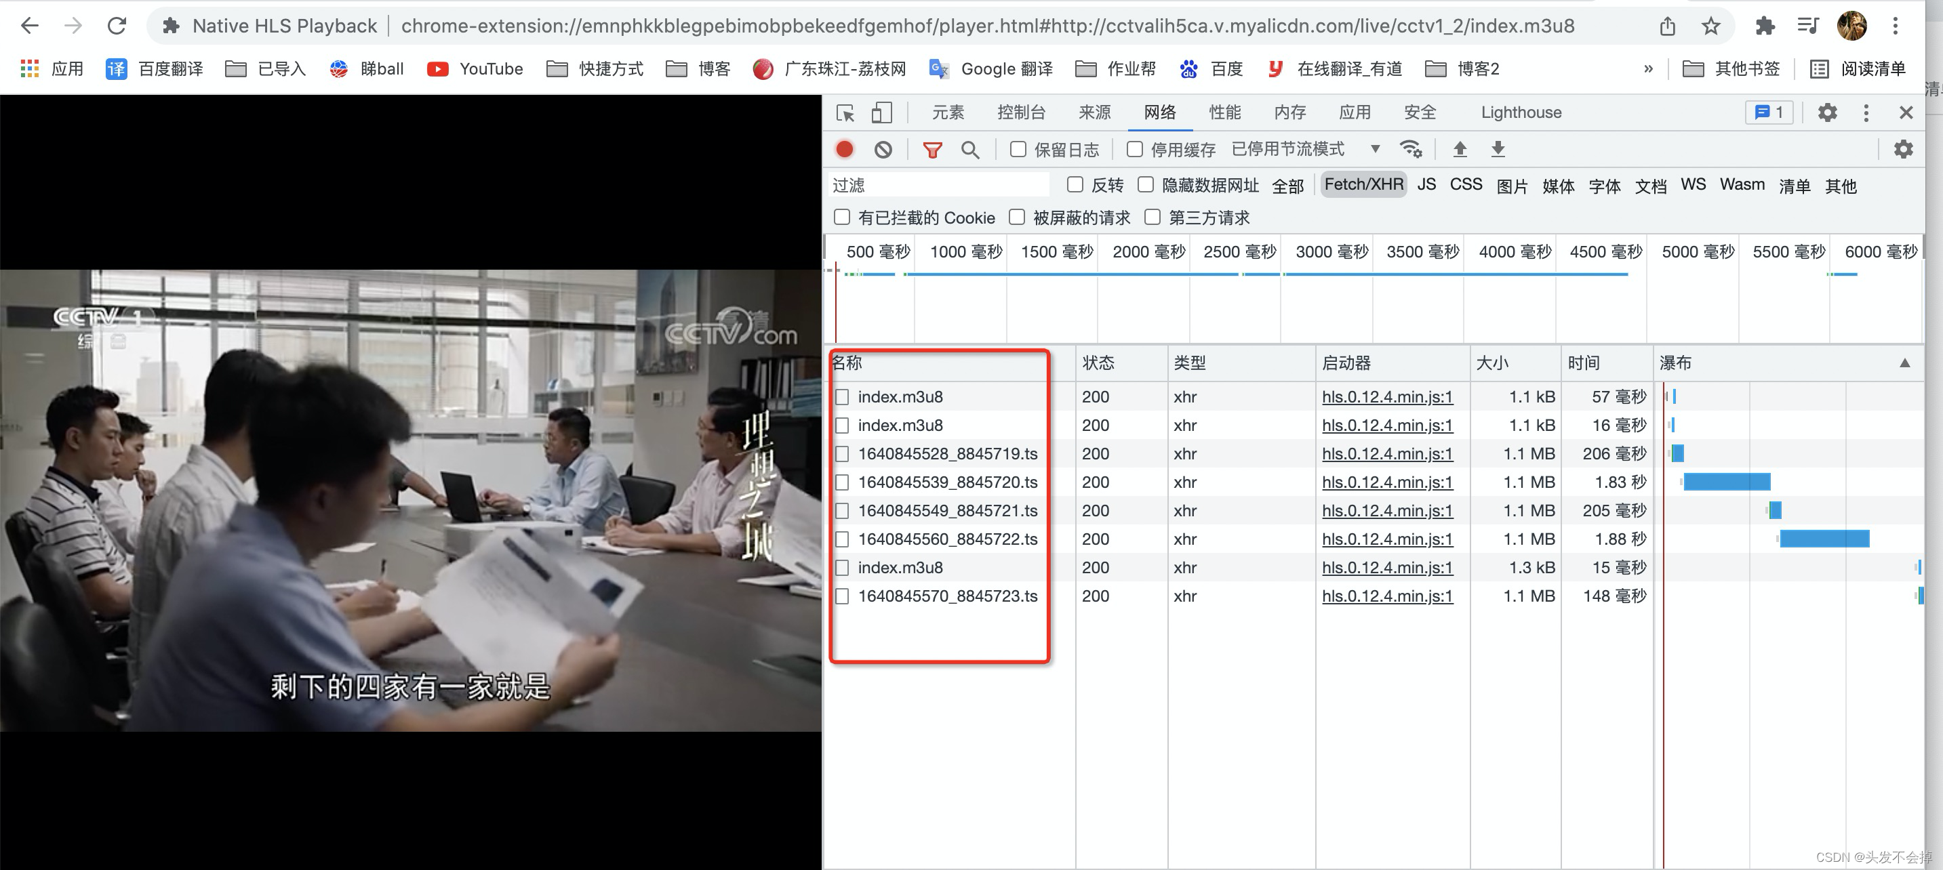The width and height of the screenshot is (1943, 870).
Task: Switch to the 性能 tab
Action: [1225, 112]
